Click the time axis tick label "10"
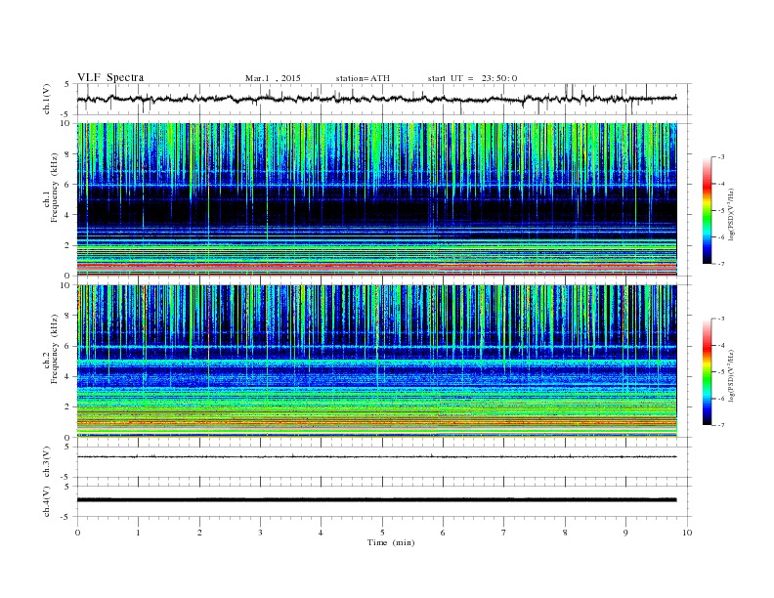Viewport: 774px width, 598px height. 687,533
